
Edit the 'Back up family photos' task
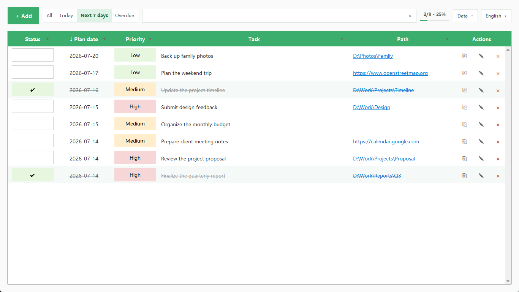pos(481,56)
